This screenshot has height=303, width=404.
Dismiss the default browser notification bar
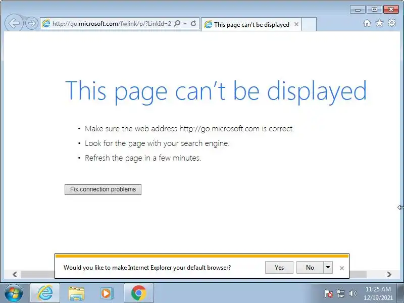click(342, 268)
